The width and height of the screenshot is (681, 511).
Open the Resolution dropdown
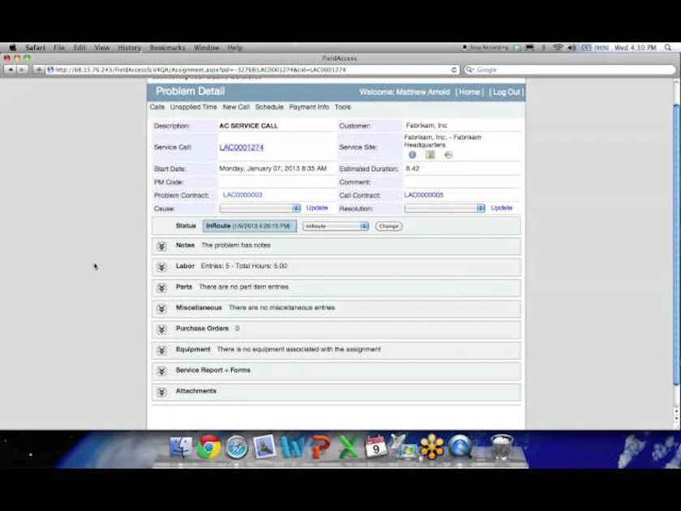[x=445, y=208]
